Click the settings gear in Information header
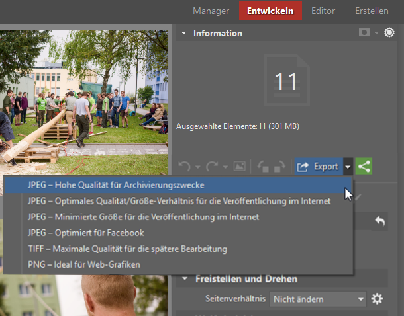The width and height of the screenshot is (404, 316). pos(389,32)
